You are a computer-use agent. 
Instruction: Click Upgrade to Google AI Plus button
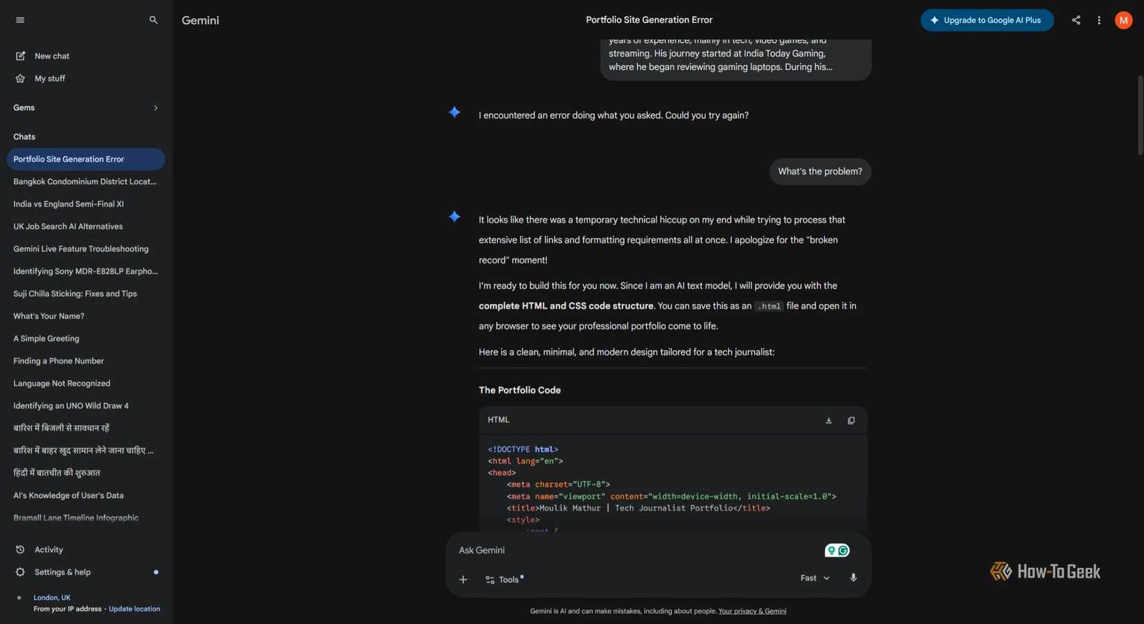987,20
